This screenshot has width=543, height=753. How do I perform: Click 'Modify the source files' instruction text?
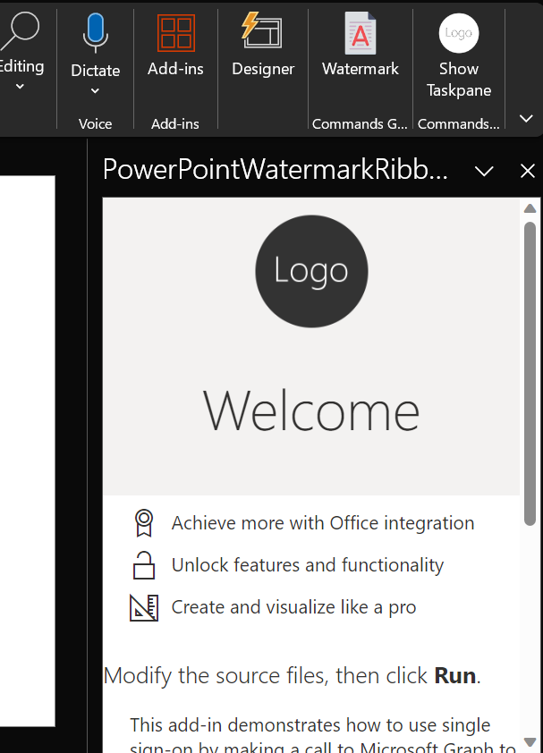click(x=293, y=676)
